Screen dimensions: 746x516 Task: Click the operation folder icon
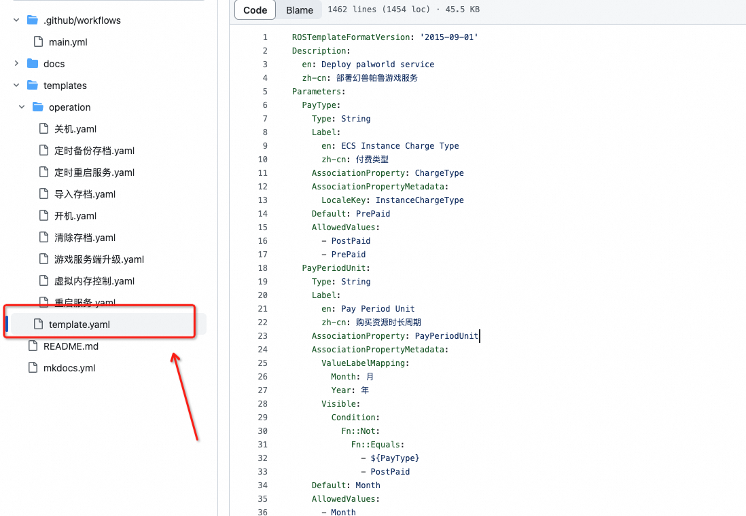pos(38,107)
